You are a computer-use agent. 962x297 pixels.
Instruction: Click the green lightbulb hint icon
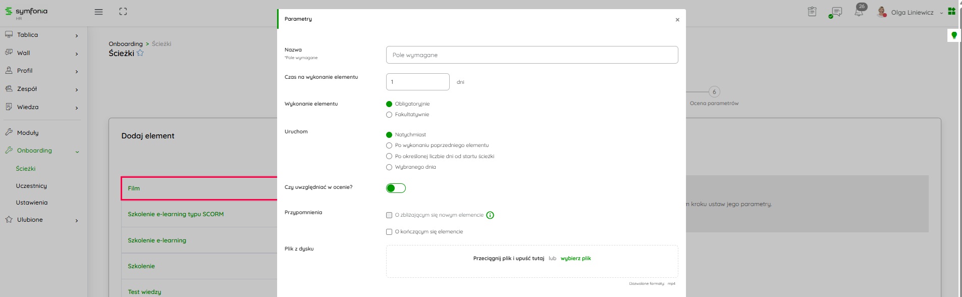click(x=953, y=35)
